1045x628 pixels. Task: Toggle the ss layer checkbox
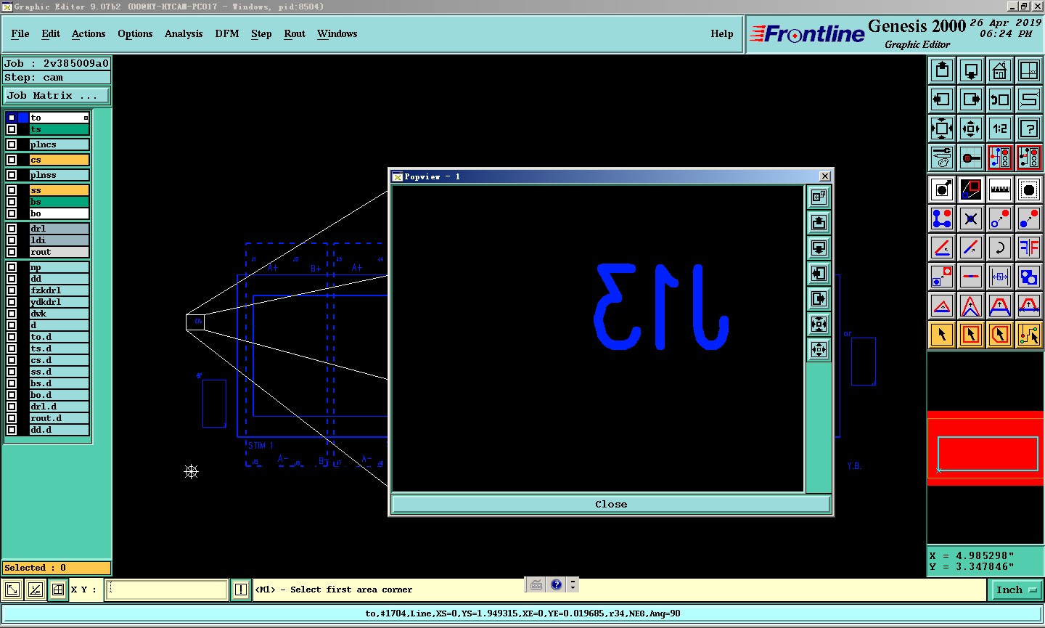[12, 190]
